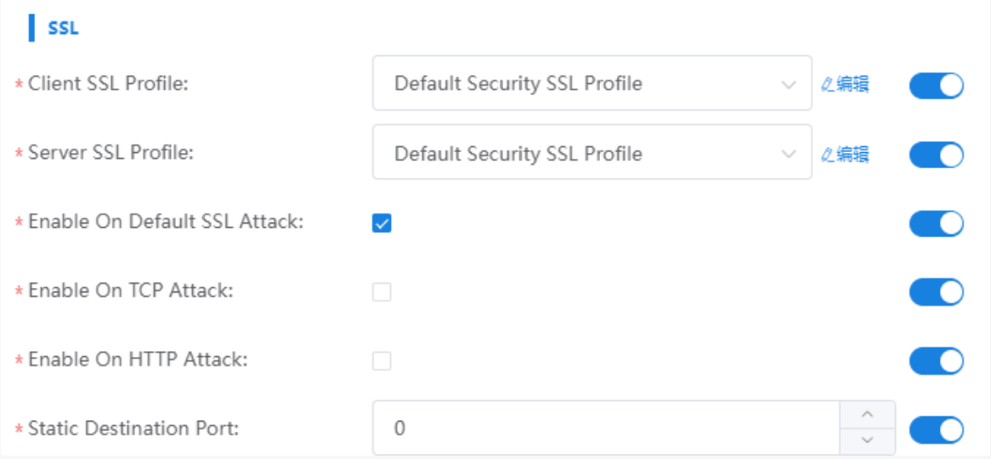The width and height of the screenshot is (991, 459).
Task: Click the Enable On TCP Attack label
Action: coord(130,291)
